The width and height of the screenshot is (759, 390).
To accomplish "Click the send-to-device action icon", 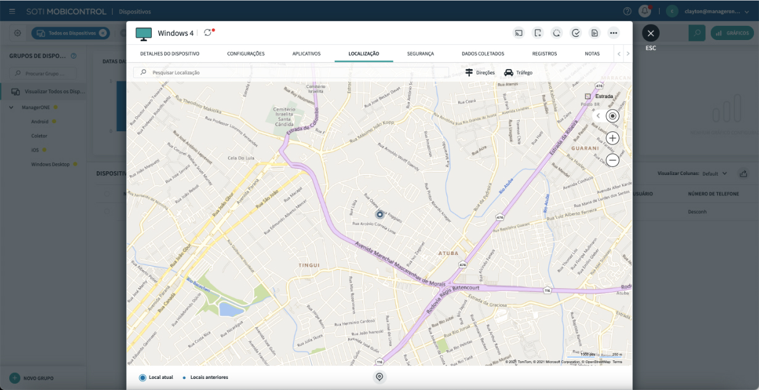I will coord(538,33).
